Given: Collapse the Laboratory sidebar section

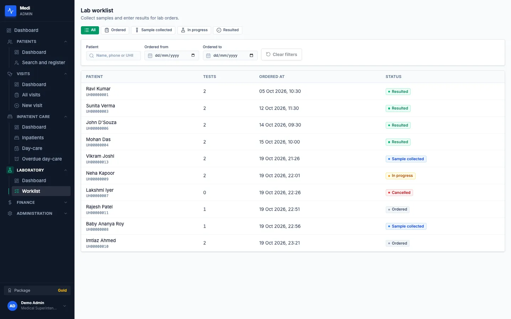Looking at the screenshot, I should (66, 170).
